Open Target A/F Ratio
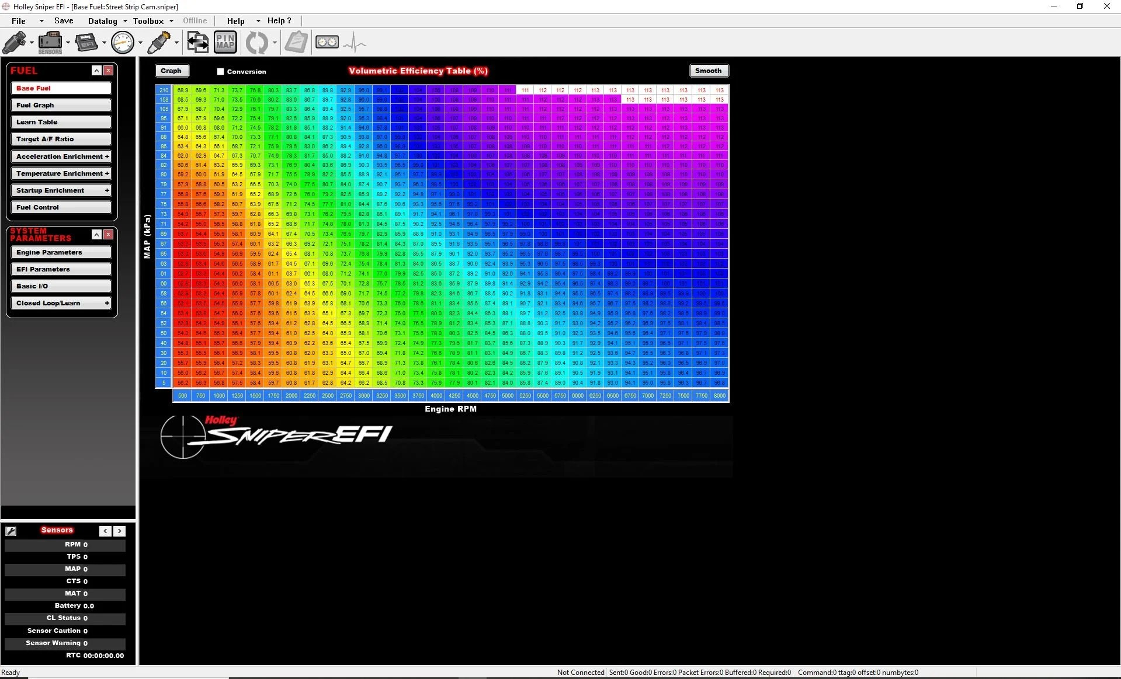1121x679 pixels. [x=61, y=139]
